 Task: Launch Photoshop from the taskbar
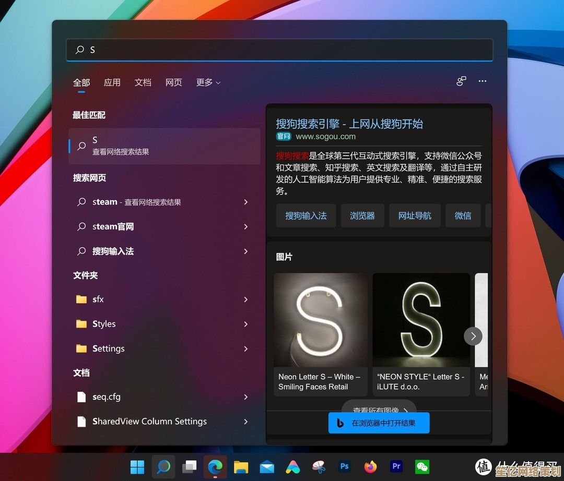tap(345, 466)
